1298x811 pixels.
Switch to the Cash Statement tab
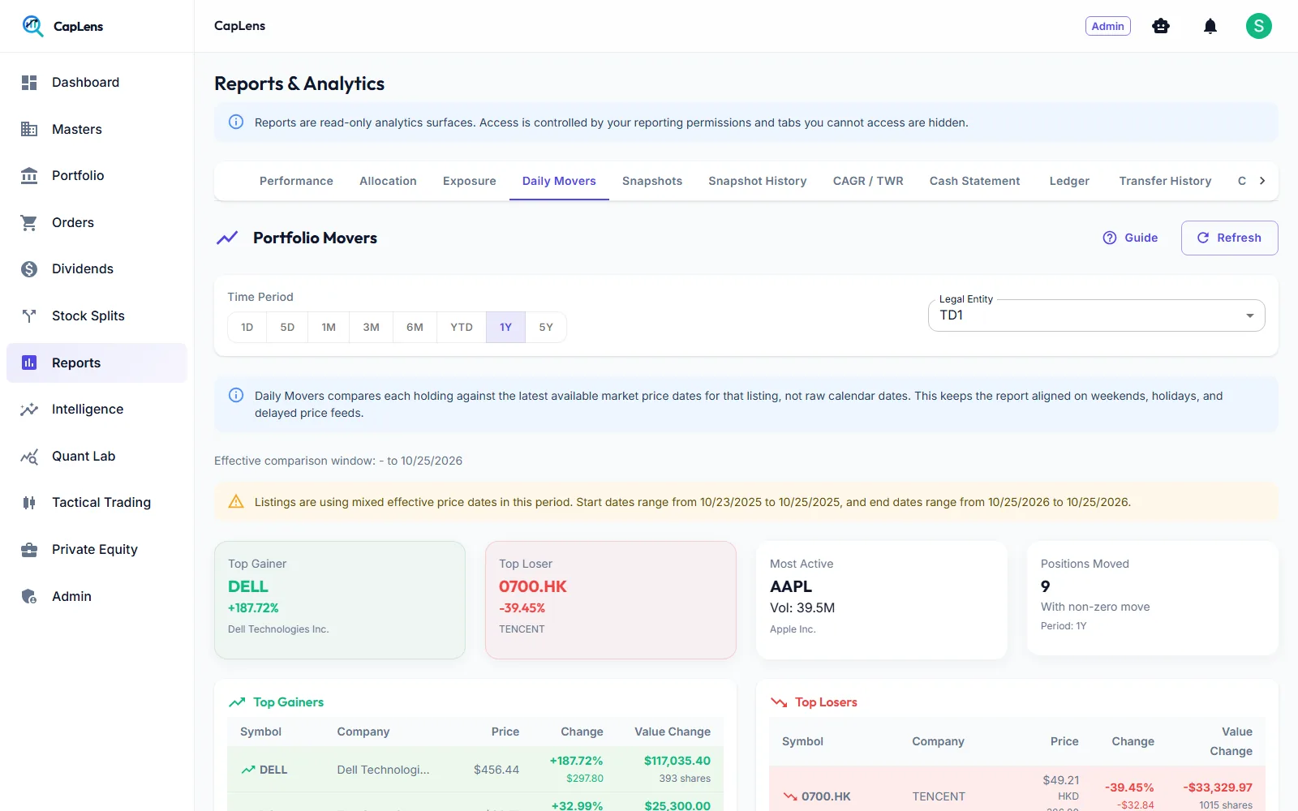(975, 181)
